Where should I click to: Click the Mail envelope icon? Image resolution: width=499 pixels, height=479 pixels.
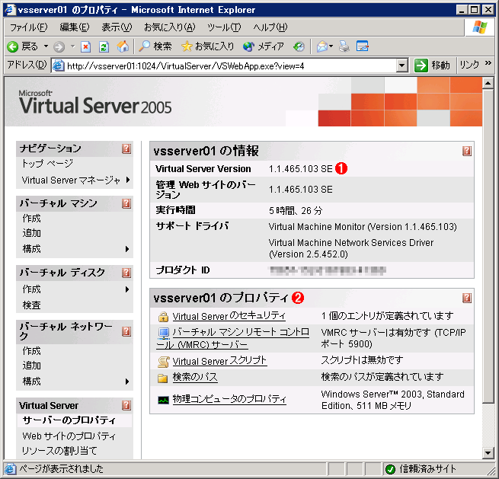(322, 46)
